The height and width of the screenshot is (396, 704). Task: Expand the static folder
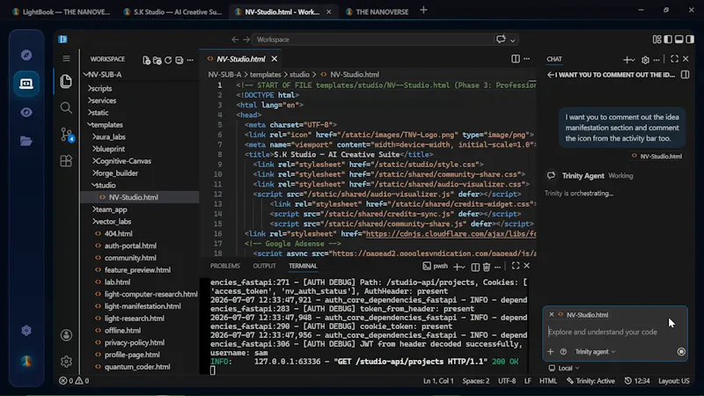98,113
